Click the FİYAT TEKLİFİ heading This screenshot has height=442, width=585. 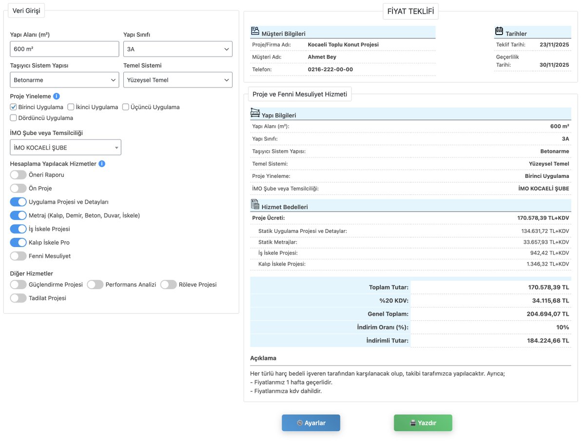410,11
